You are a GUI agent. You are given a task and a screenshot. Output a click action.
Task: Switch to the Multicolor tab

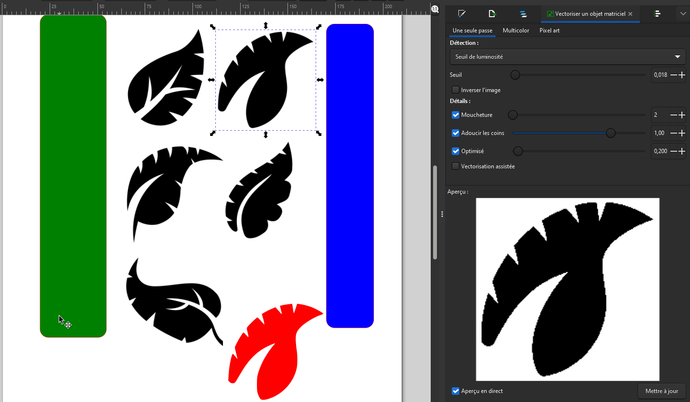pos(516,31)
